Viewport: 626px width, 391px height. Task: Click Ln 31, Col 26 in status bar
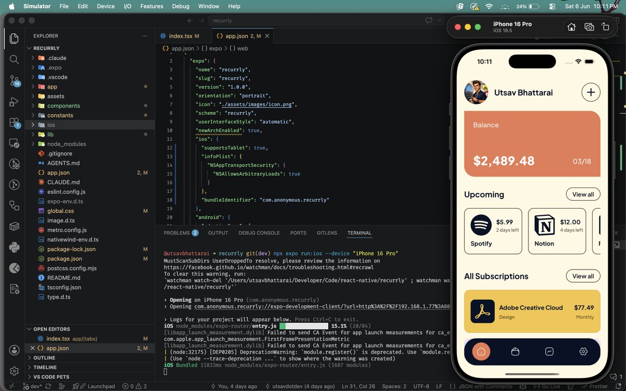(x=358, y=386)
